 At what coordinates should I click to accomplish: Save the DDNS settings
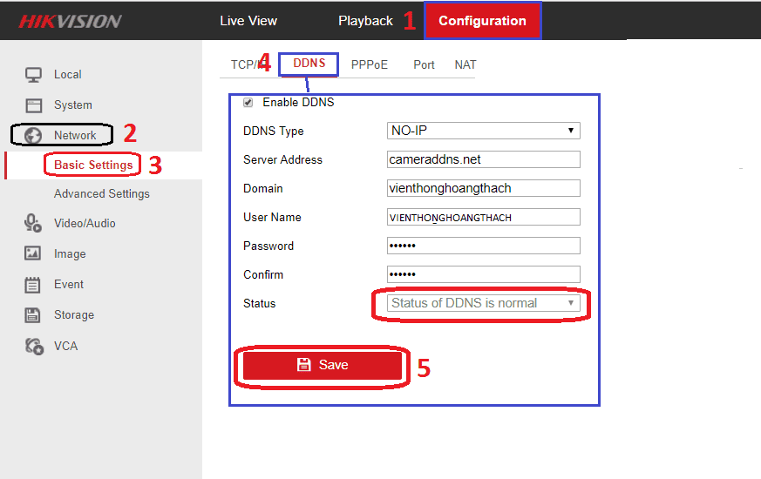[323, 365]
